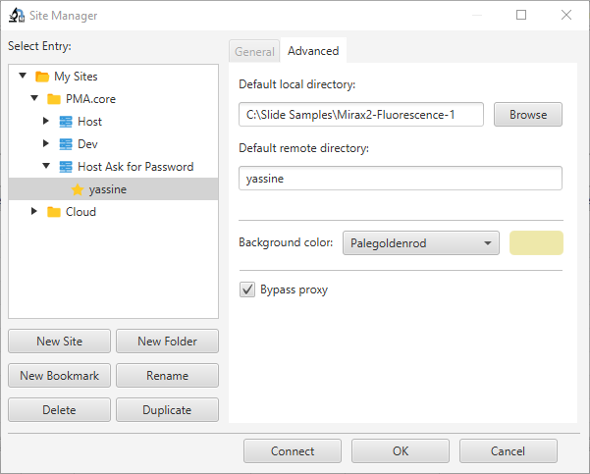Click the New Bookmark button
This screenshot has height=474, width=590.
pos(59,376)
